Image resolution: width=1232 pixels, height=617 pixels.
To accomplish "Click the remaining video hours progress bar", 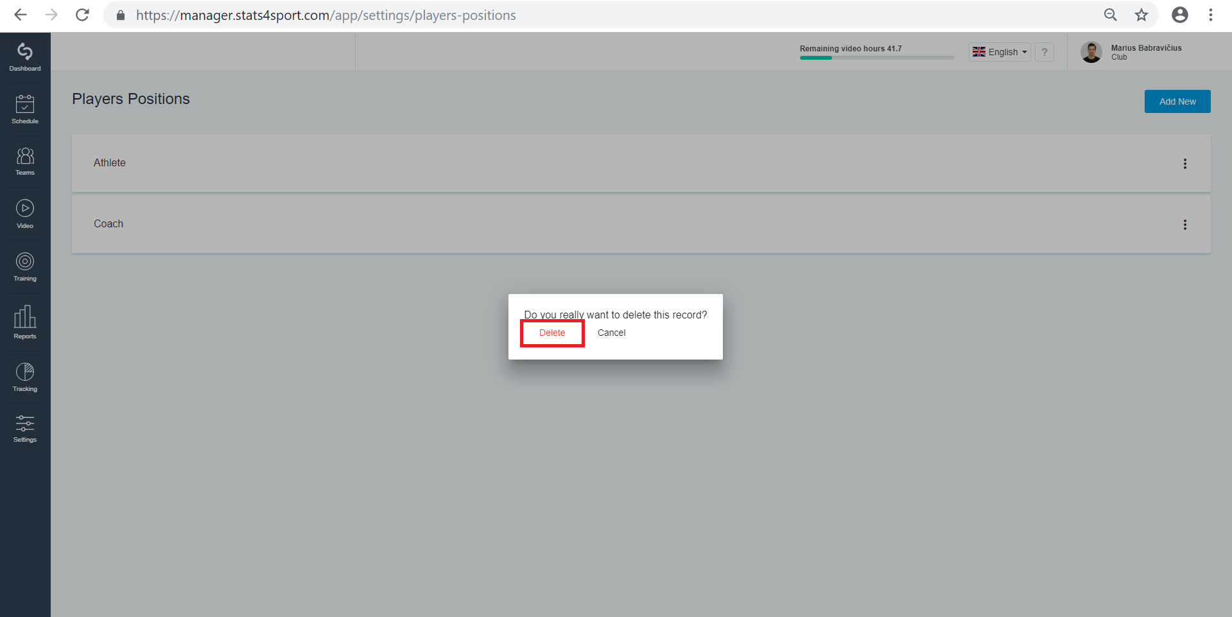I will pos(876,58).
